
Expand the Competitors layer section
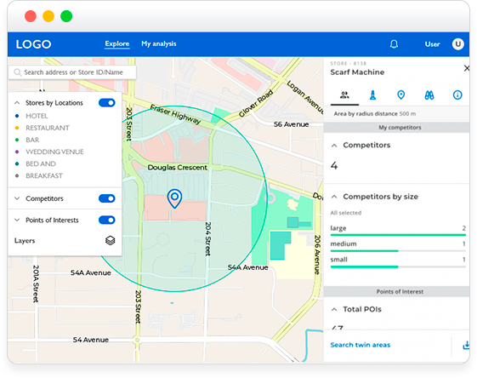[17, 198]
